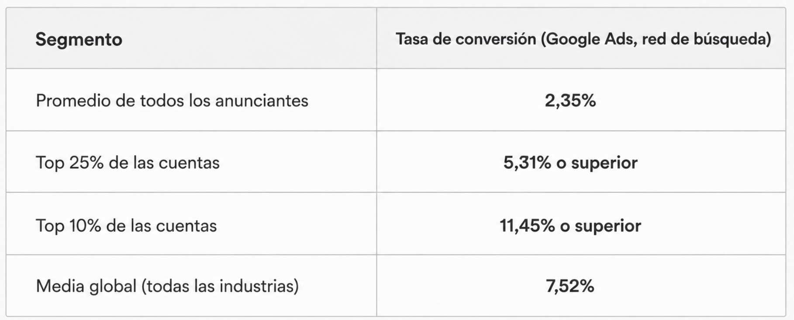
Task: Click the word superior beside 5,31%
Action: click(604, 163)
